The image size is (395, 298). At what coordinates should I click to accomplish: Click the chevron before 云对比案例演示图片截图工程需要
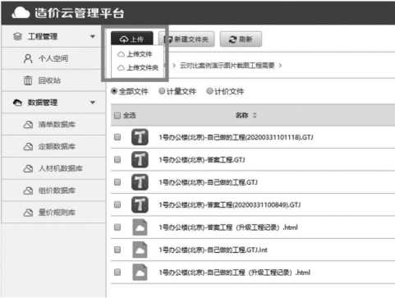[174, 66]
